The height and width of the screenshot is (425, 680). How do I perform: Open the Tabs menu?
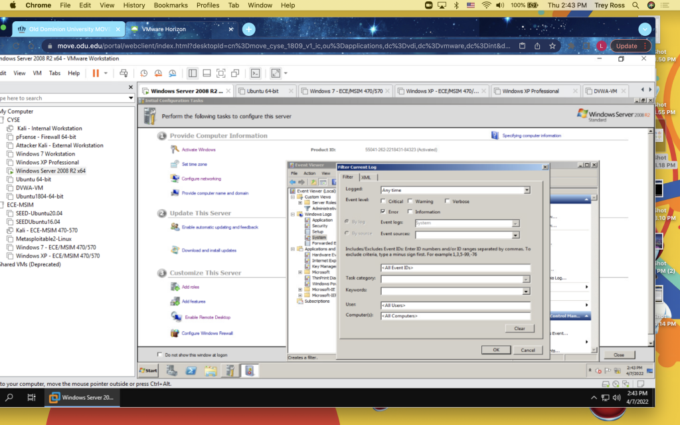pos(54,73)
